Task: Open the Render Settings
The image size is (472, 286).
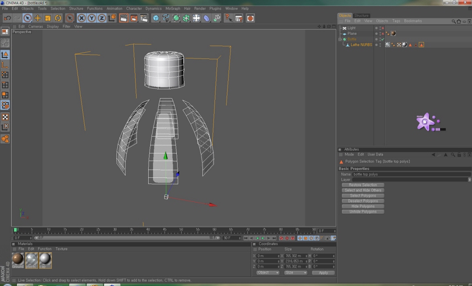Action: pyautogui.click(x=144, y=18)
